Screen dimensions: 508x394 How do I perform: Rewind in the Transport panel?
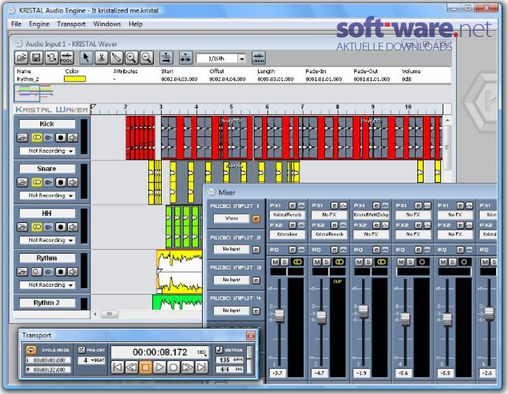pos(131,367)
